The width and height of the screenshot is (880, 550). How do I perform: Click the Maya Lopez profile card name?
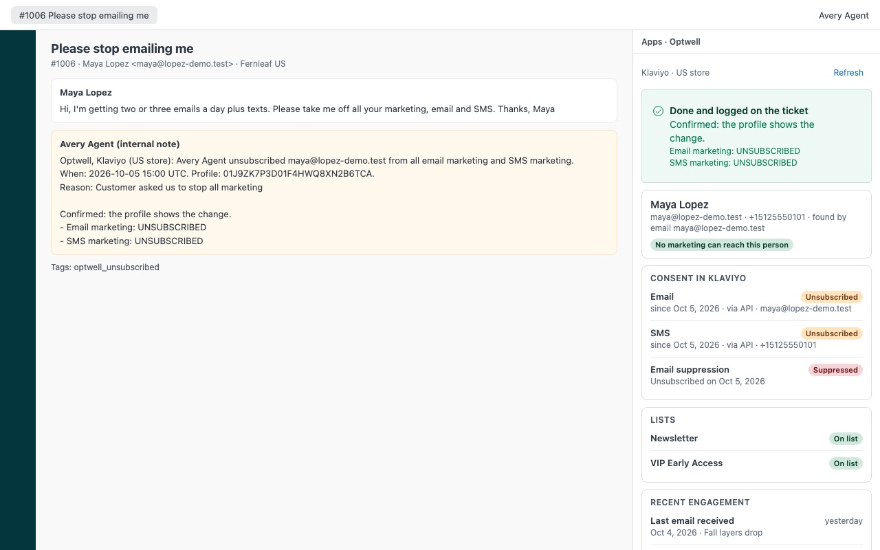[679, 205]
